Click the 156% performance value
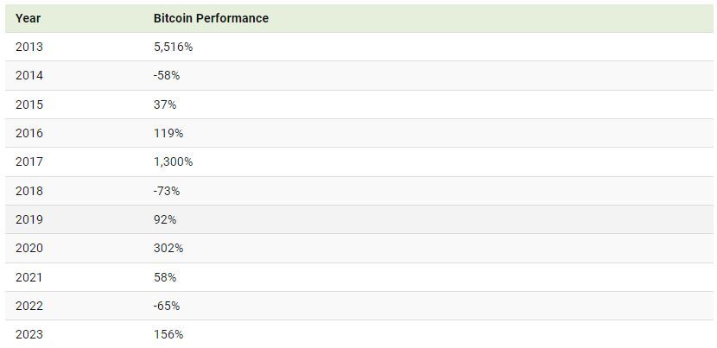Image resolution: width=717 pixels, height=348 pixels. 168,334
